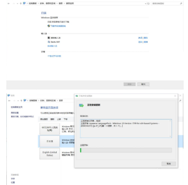The height and width of the screenshot is (185, 188).
Task: Click Cancel (取消) button in Language options window
Action: click(143, 84)
